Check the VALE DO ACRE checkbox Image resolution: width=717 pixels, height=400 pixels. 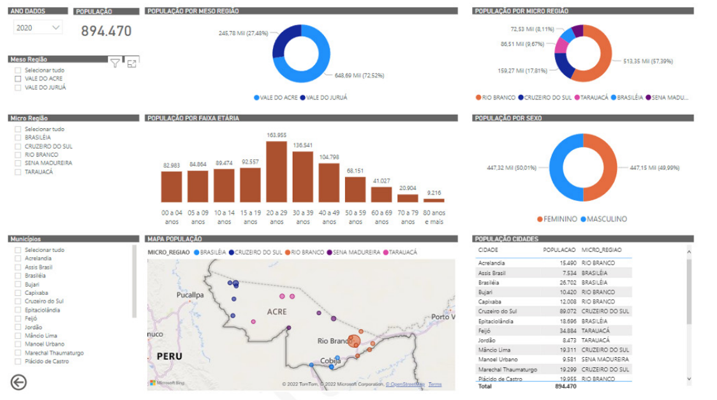18,78
